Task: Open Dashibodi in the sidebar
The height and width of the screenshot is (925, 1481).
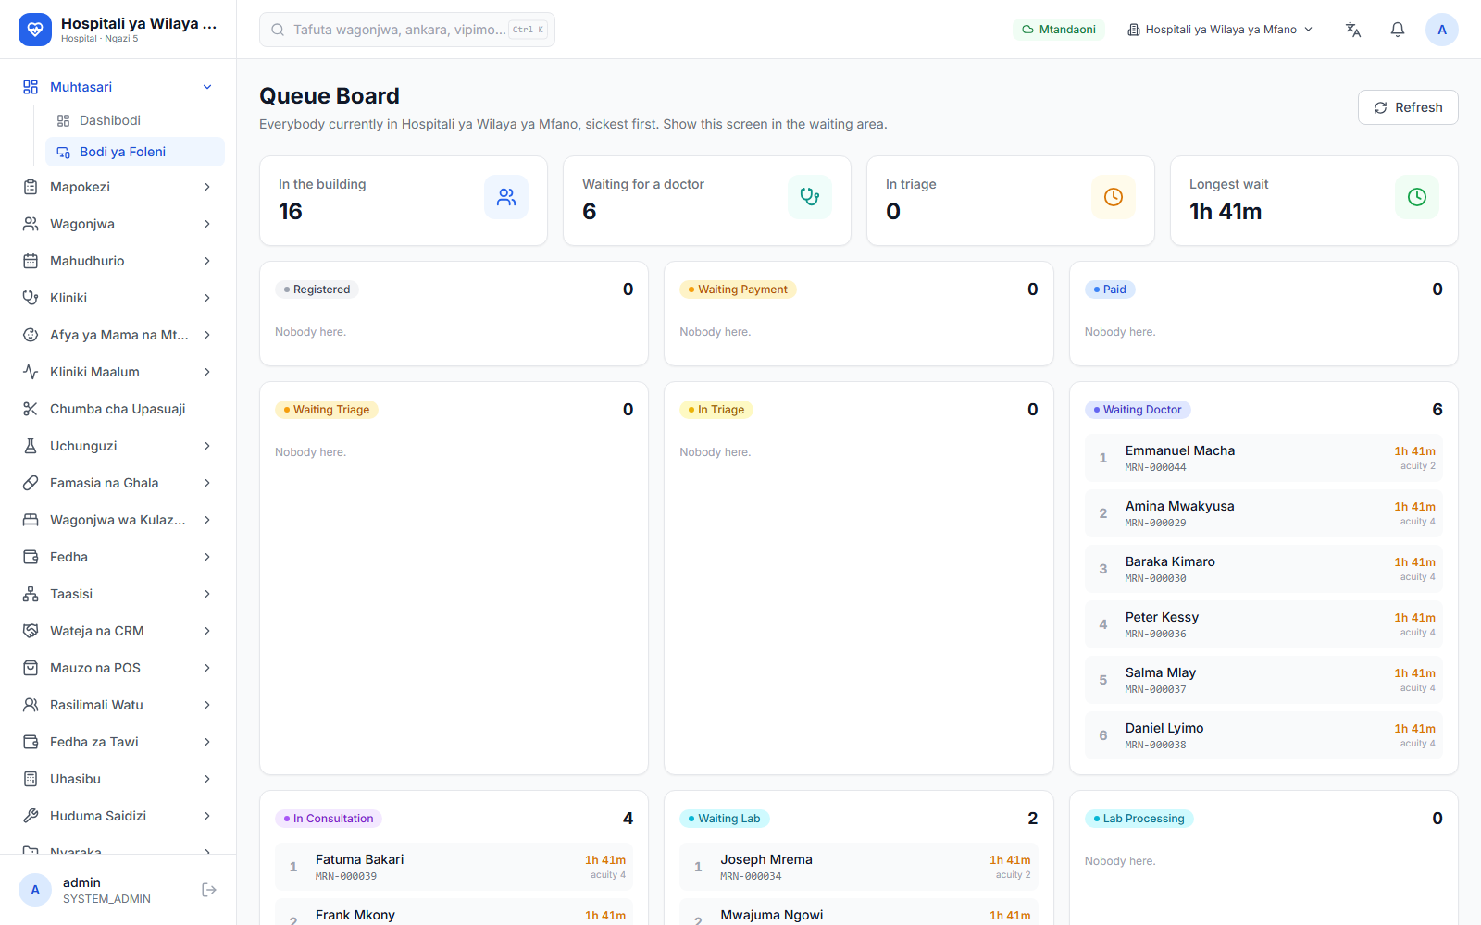Action: point(135,120)
